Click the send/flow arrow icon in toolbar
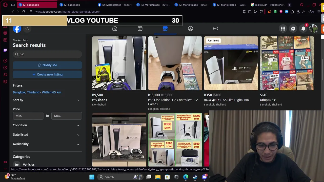Image resolution: width=324 pixels, height=182 pixels. (x=255, y=12)
